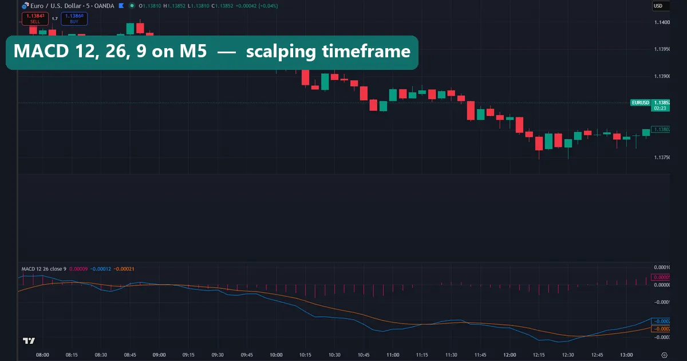The width and height of the screenshot is (687, 361).
Task: Click the 12:15 time axis label
Action: point(539,355)
